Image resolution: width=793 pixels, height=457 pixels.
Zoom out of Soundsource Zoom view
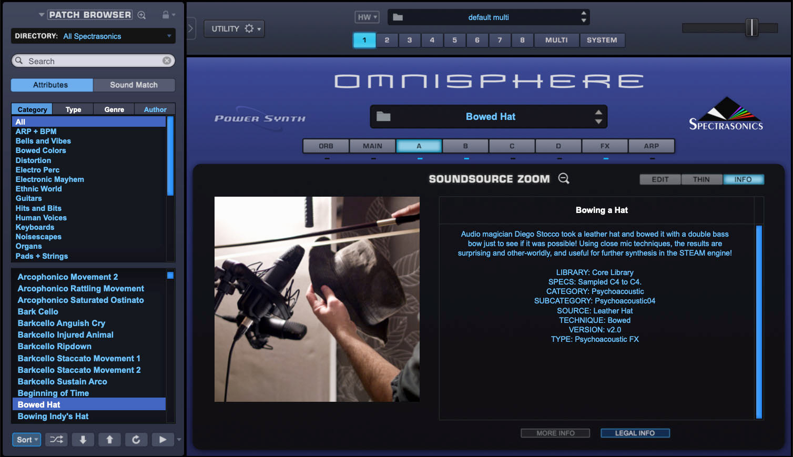[564, 179]
